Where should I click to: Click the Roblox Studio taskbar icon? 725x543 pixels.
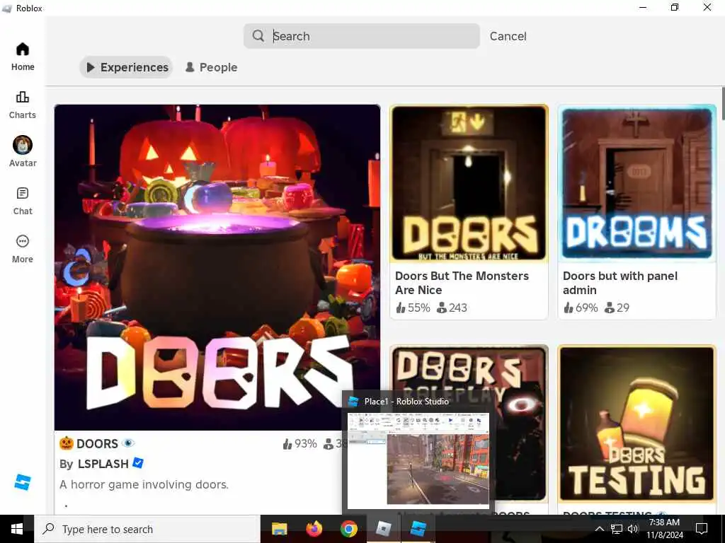click(x=418, y=529)
